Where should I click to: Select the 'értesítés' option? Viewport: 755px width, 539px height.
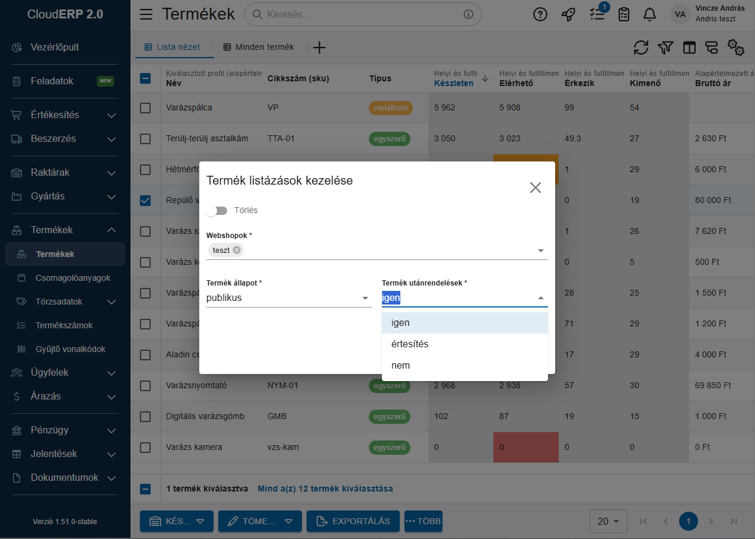click(x=409, y=344)
